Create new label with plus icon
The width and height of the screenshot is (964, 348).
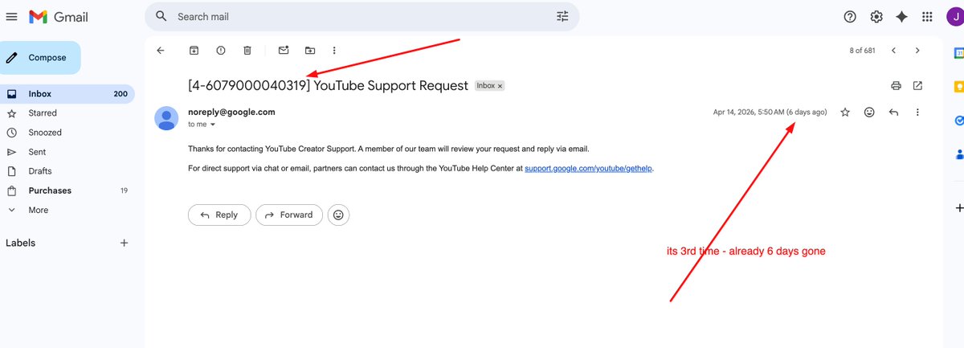(124, 243)
